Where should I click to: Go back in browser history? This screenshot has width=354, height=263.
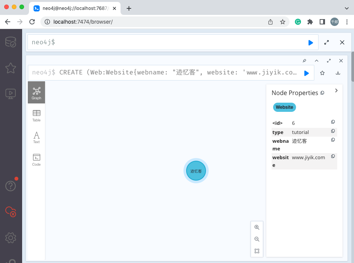tap(8, 22)
